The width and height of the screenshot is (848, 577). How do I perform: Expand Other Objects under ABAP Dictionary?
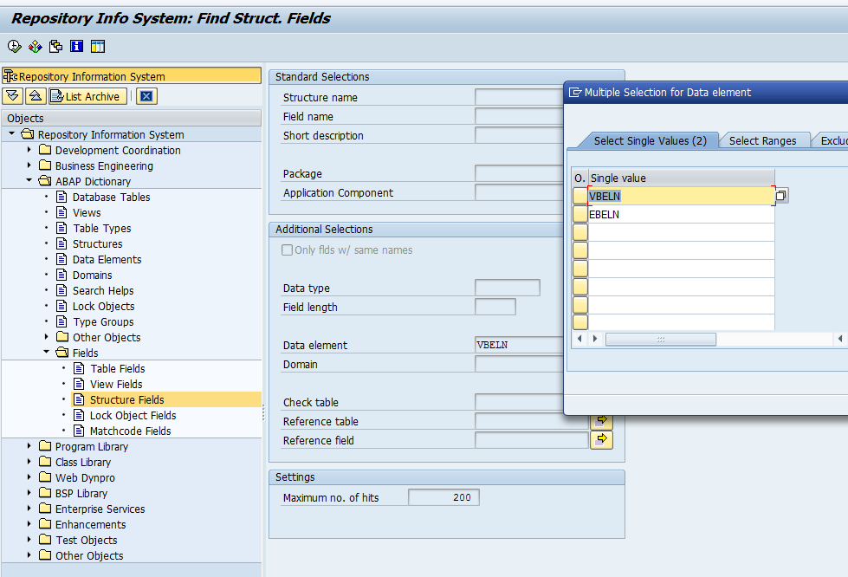[47, 337]
